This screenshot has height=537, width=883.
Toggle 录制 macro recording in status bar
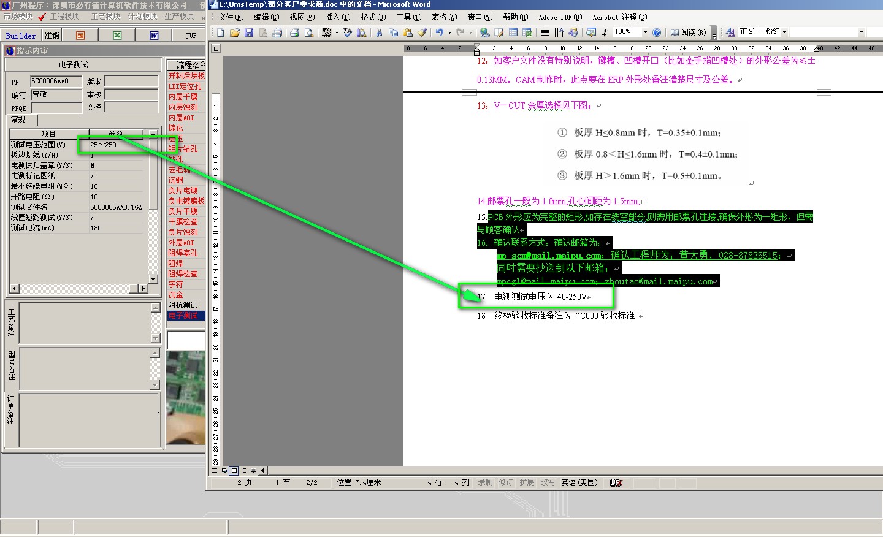click(486, 483)
